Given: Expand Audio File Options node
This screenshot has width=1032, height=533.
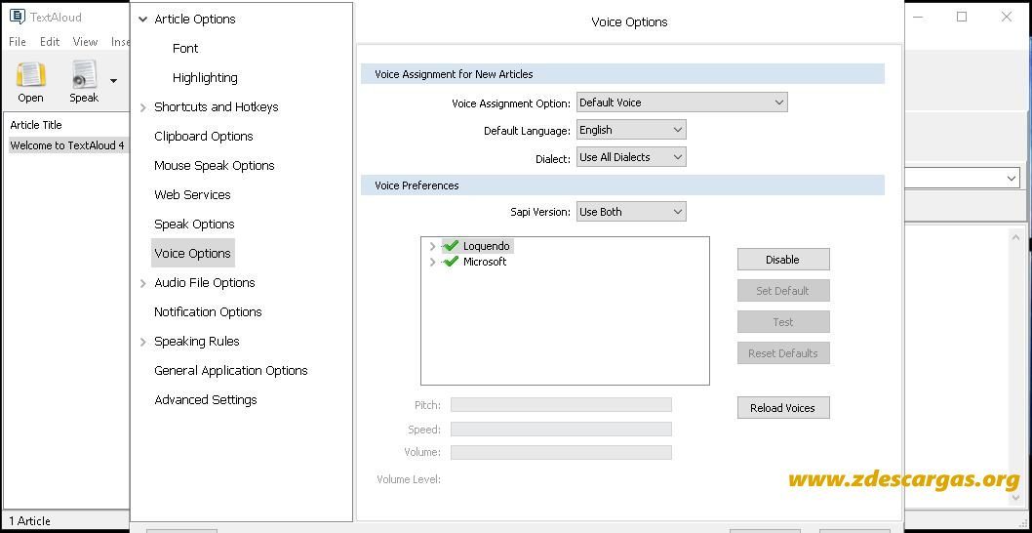Looking at the screenshot, I should point(142,283).
